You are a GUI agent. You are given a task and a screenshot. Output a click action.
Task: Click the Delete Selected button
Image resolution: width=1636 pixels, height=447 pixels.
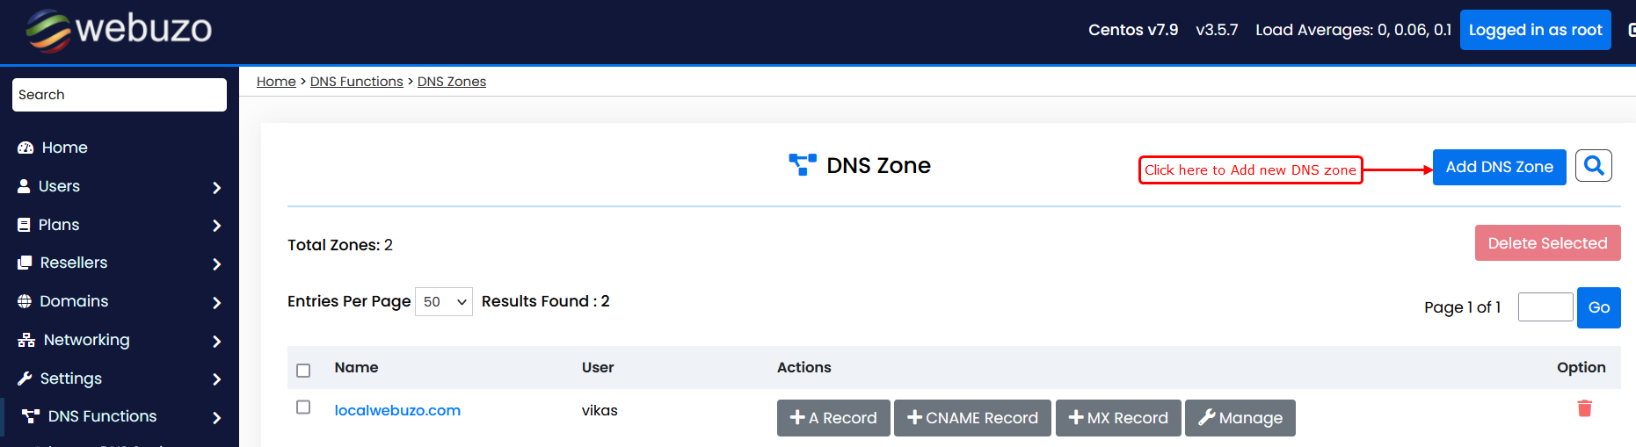1547,243
